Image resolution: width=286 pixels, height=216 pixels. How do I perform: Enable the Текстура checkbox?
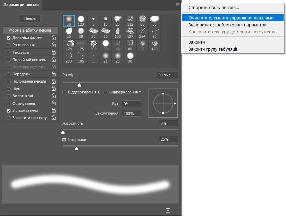(9, 52)
